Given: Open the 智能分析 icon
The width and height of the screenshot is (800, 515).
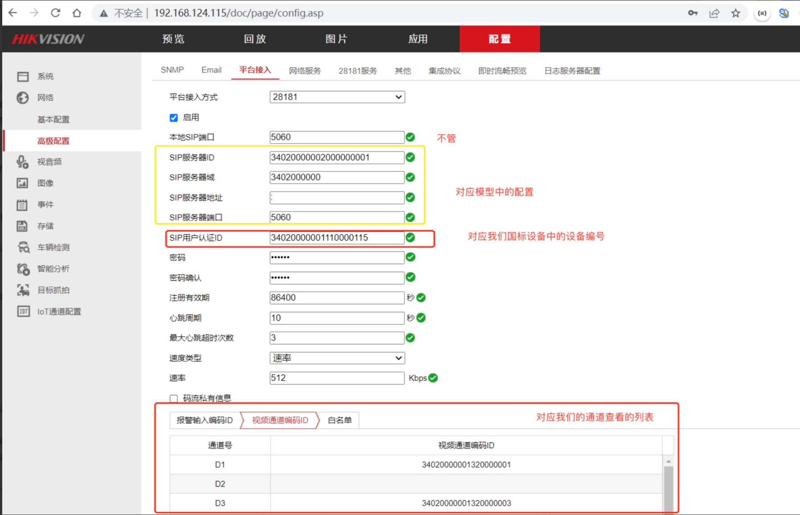Looking at the screenshot, I should click(x=24, y=269).
